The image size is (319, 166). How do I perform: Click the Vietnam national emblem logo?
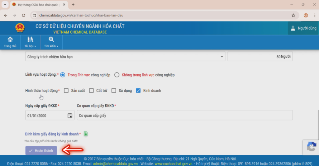click(20, 28)
